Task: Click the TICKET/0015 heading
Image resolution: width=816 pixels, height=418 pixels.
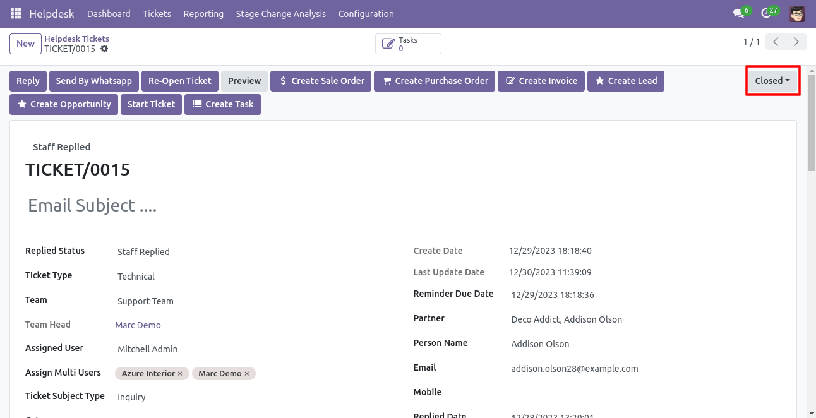Action: tap(78, 169)
